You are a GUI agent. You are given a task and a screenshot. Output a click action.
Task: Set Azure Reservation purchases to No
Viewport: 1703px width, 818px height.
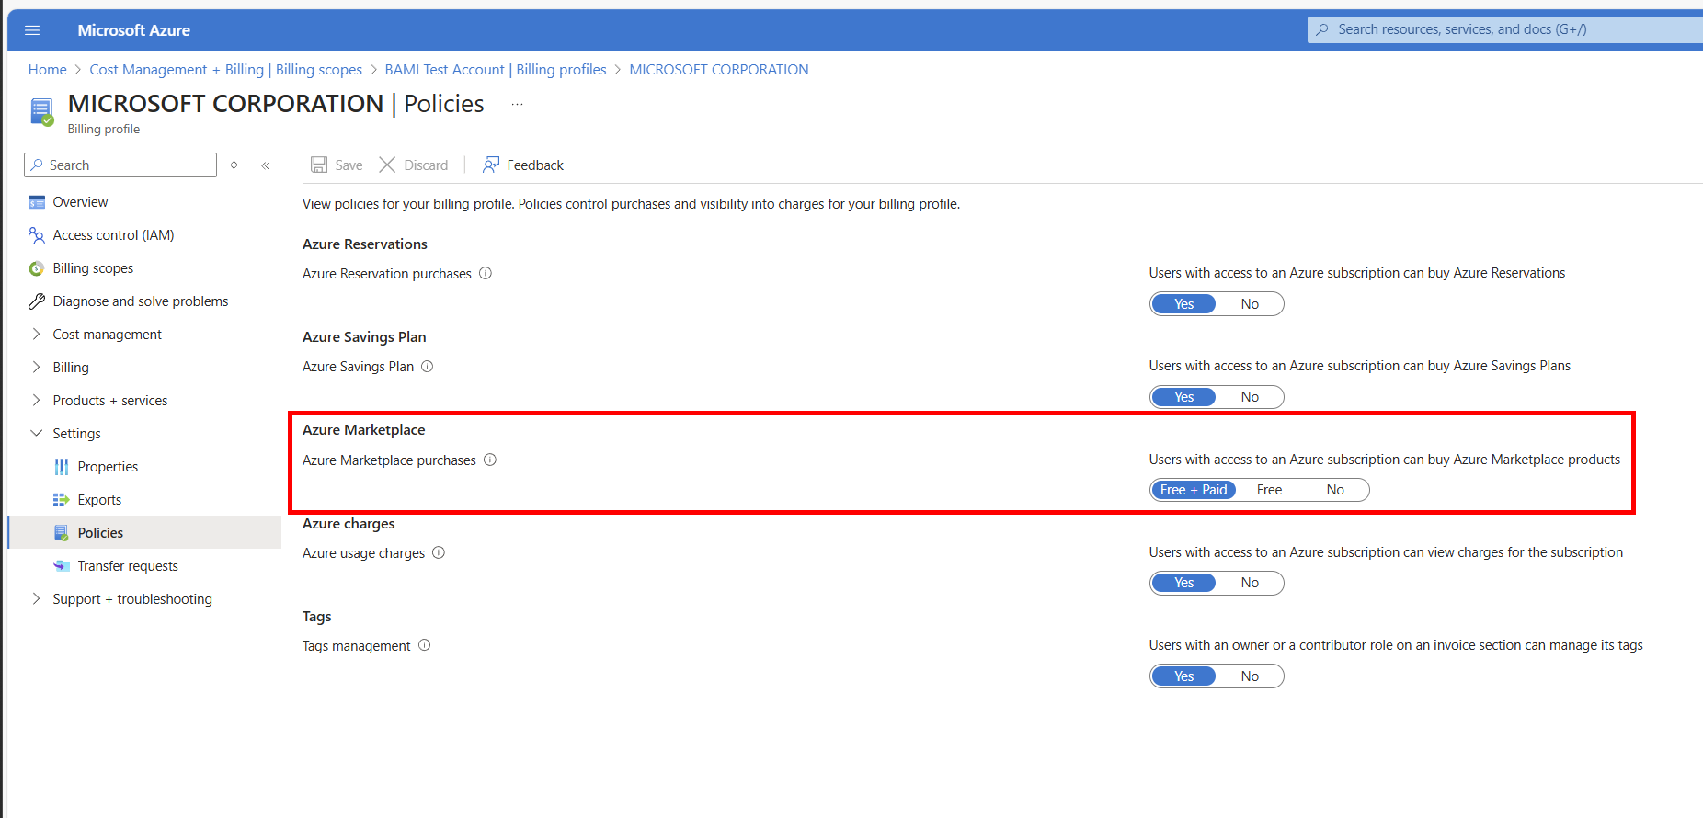click(1250, 304)
